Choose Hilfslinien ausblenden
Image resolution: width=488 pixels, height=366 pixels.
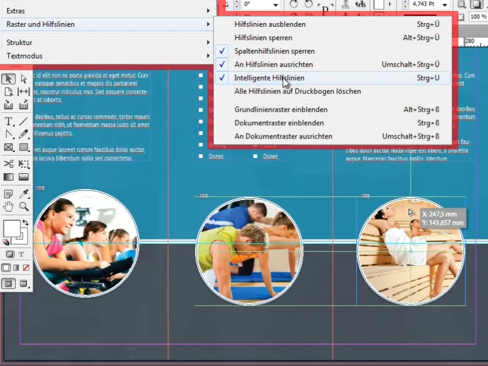click(x=333, y=24)
